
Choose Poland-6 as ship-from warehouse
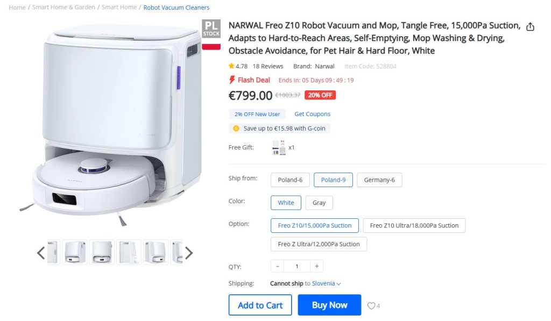pyautogui.click(x=290, y=180)
